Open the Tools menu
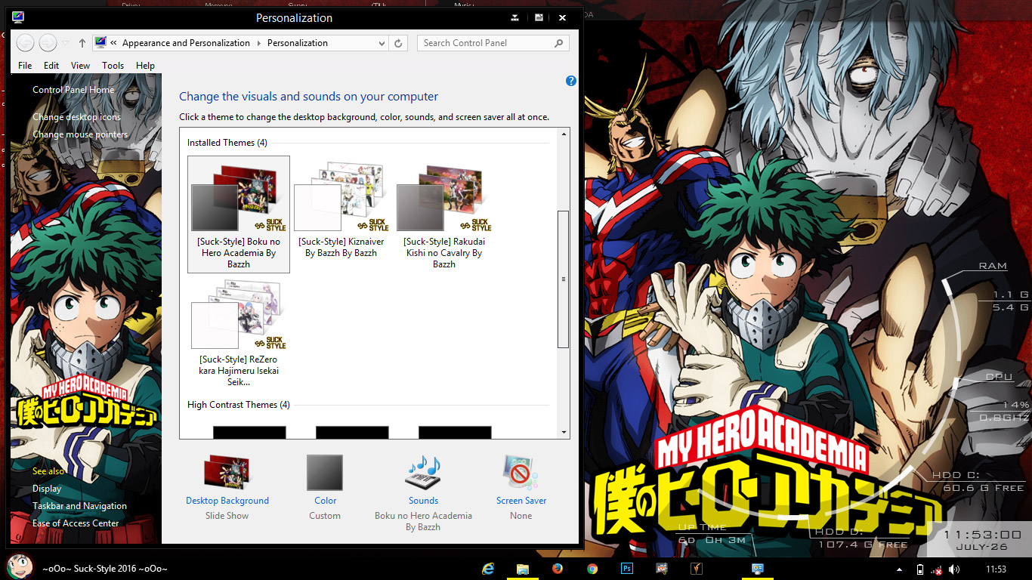 (113, 66)
